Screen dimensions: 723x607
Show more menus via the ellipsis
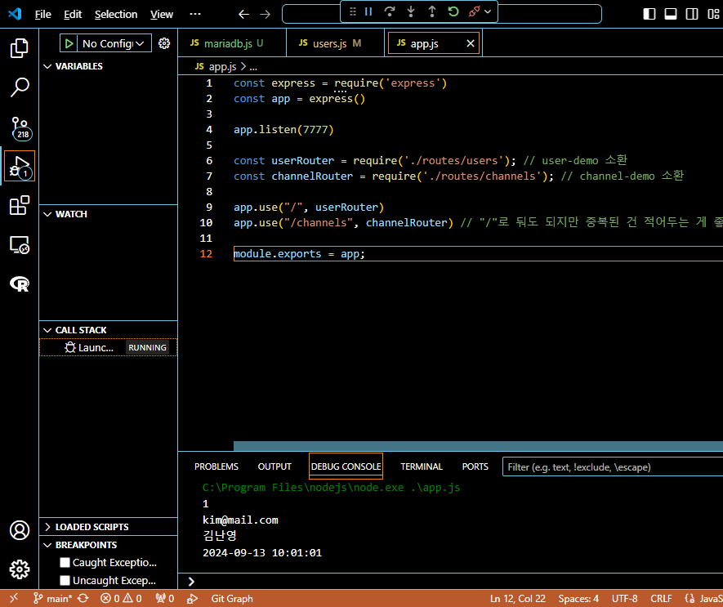pos(195,15)
